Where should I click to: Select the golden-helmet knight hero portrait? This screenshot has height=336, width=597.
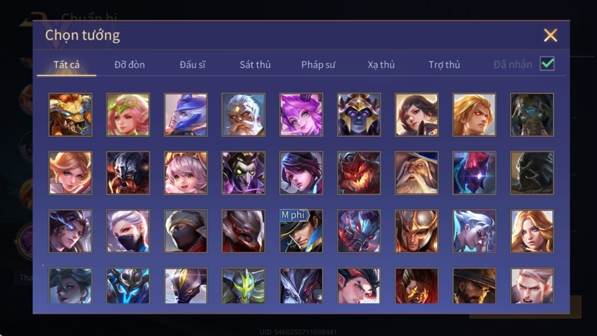click(x=417, y=231)
